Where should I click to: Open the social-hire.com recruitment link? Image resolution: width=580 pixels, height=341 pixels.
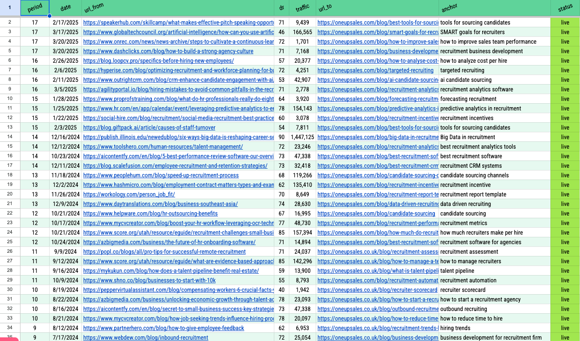(x=178, y=118)
